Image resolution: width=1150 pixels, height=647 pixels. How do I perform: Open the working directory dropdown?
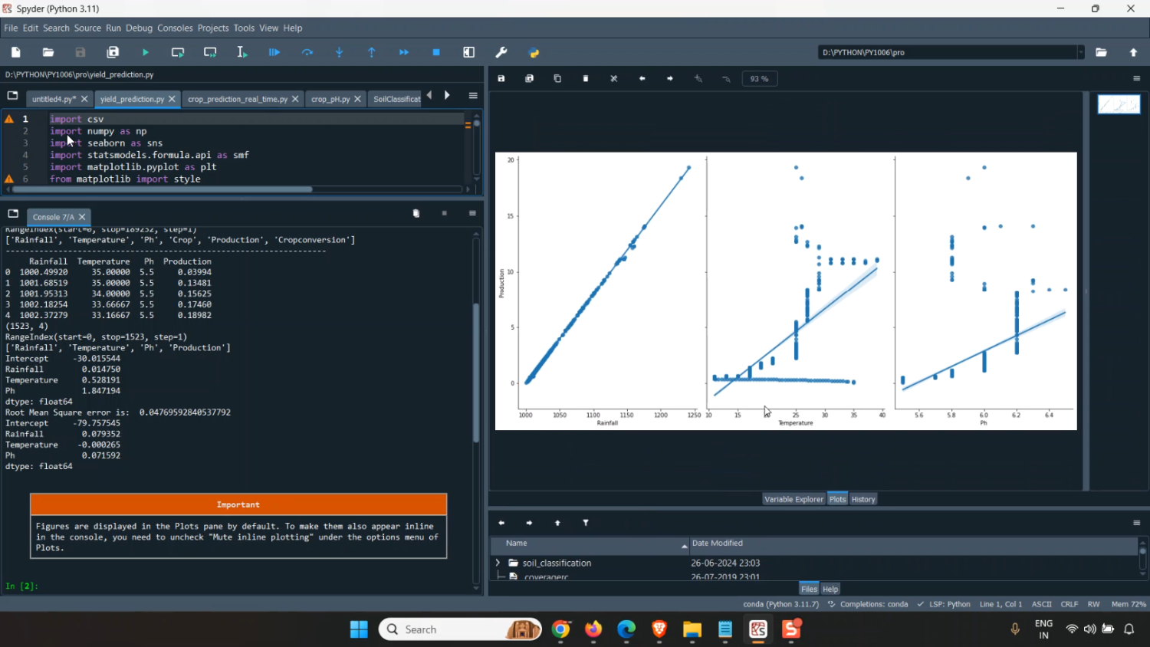coord(1081,52)
